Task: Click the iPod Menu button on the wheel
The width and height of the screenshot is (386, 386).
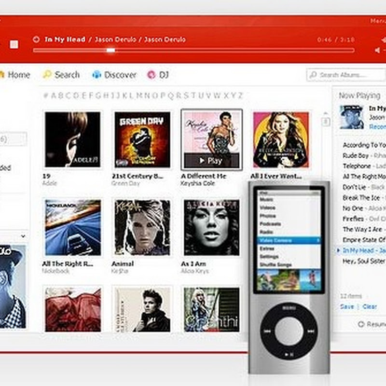Action: [x=289, y=308]
